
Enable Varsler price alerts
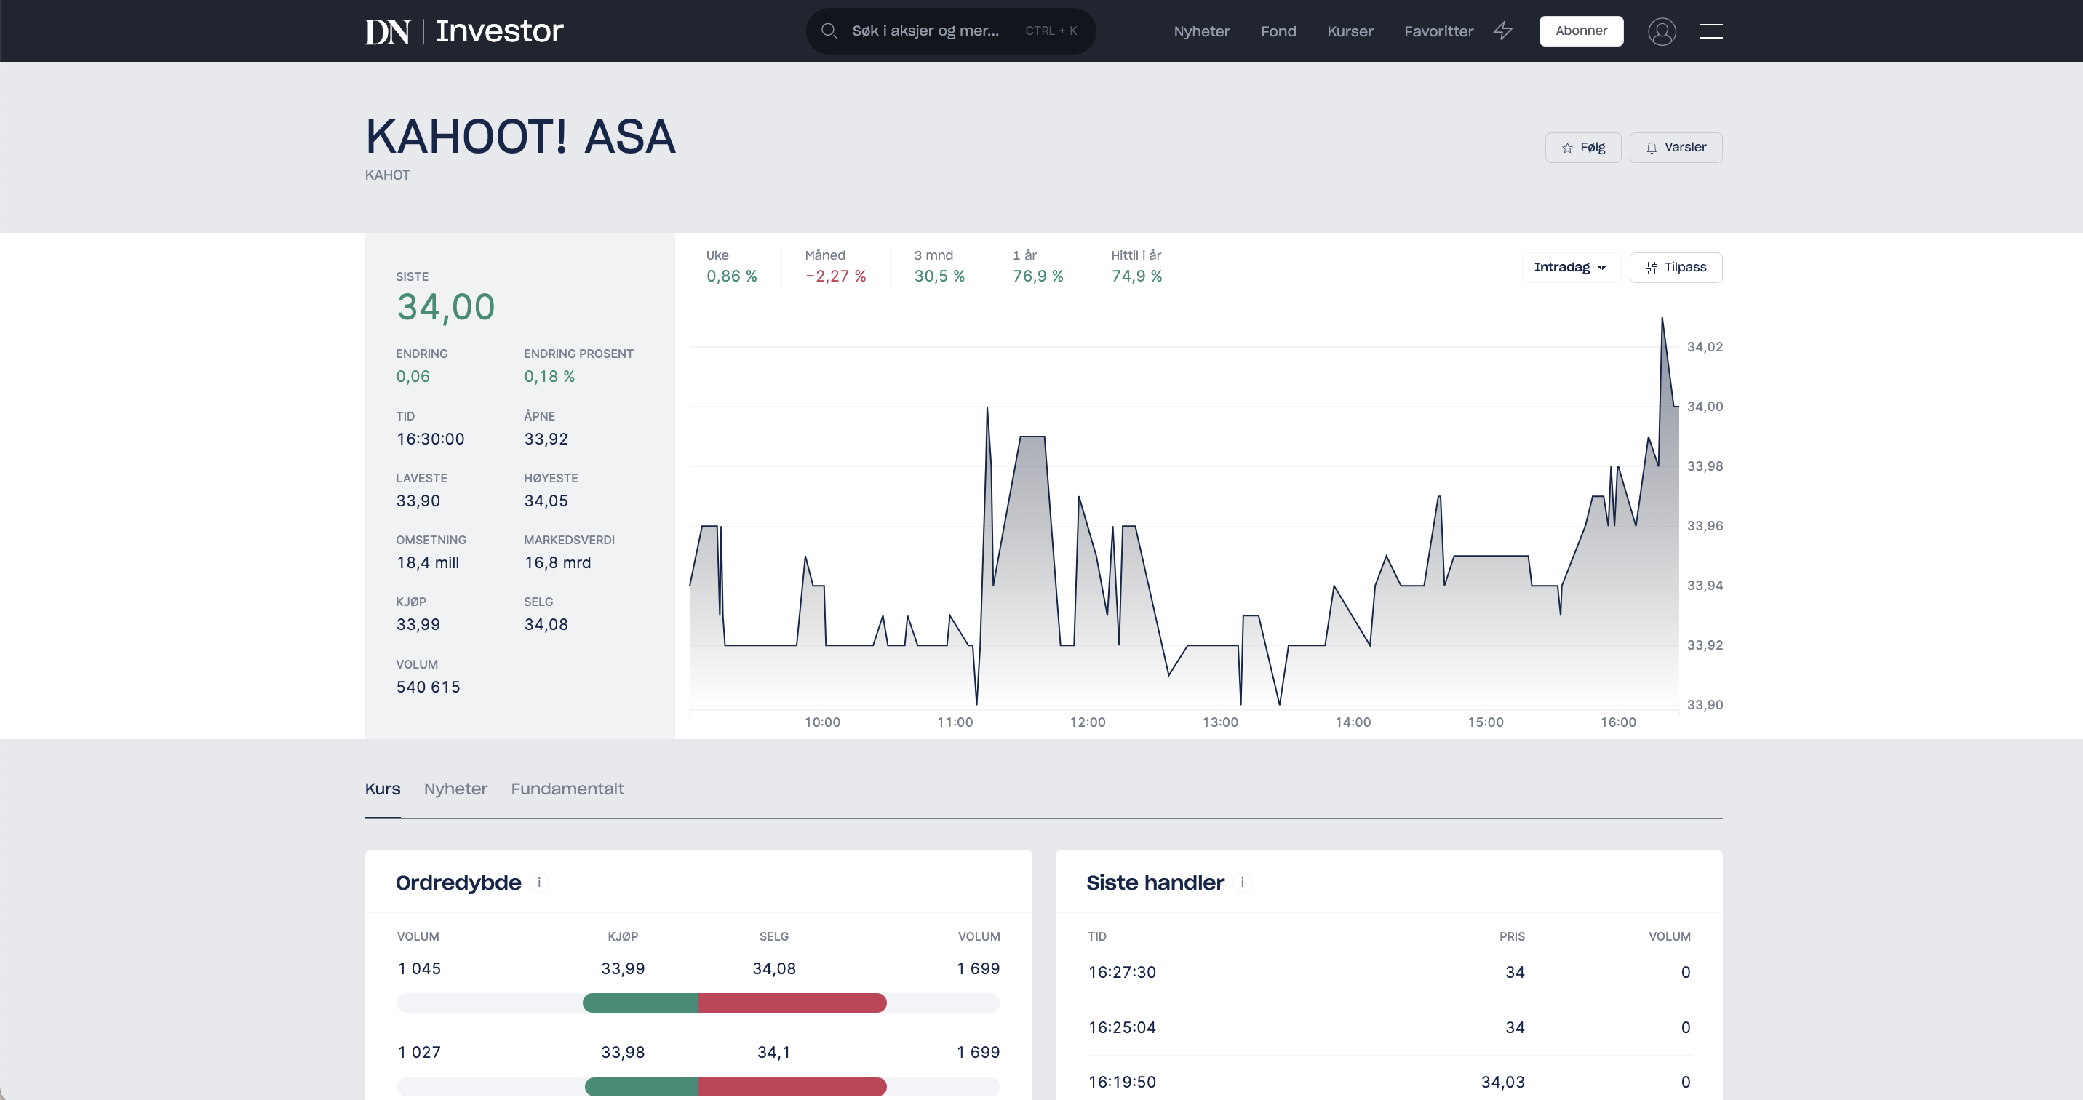(1676, 147)
